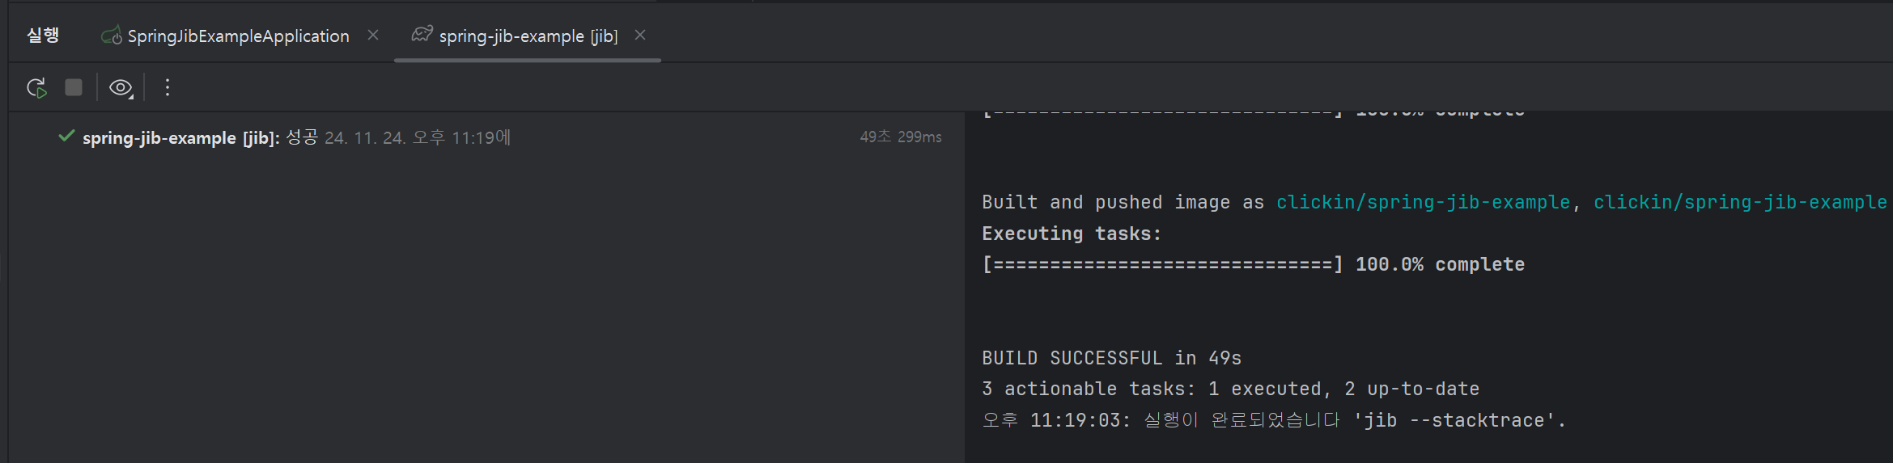Click the Executing tasks: output line

tap(1072, 234)
